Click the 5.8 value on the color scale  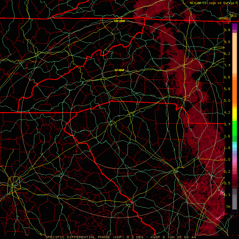click(227, 89)
